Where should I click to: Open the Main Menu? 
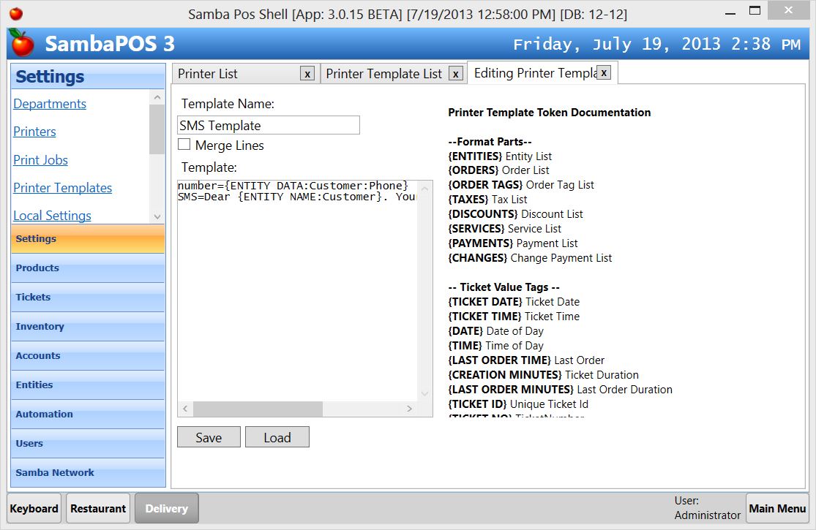777,507
